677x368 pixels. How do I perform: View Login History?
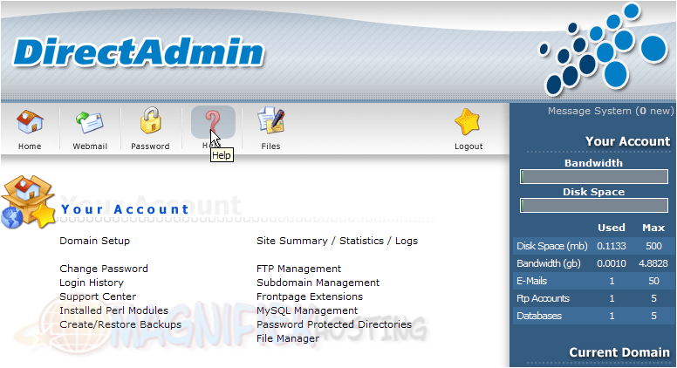[x=92, y=283]
